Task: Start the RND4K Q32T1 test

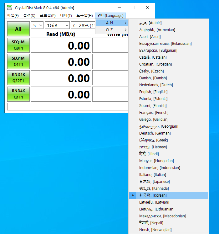Action: 18,77
